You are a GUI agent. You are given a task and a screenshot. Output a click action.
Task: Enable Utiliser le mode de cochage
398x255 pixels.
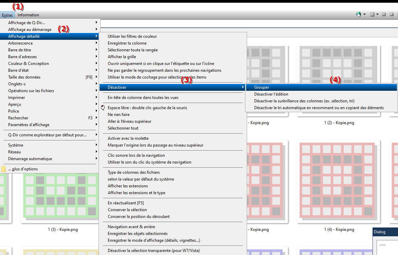[x=172, y=78]
